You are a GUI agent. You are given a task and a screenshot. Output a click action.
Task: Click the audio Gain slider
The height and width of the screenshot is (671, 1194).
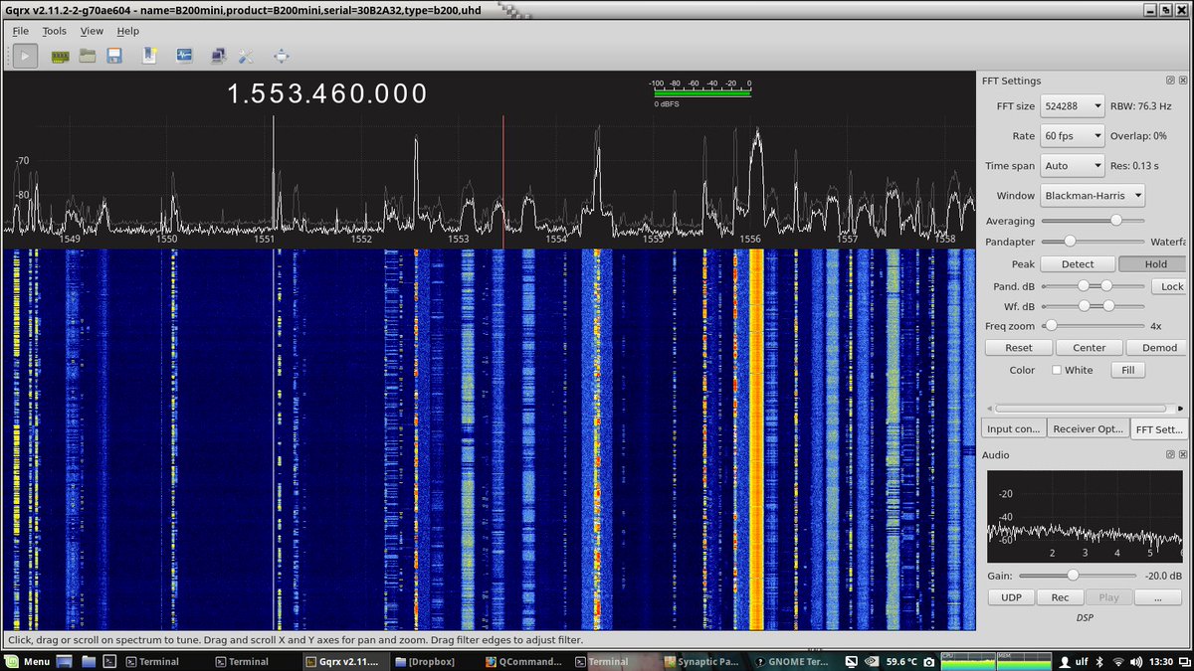pos(1078,575)
